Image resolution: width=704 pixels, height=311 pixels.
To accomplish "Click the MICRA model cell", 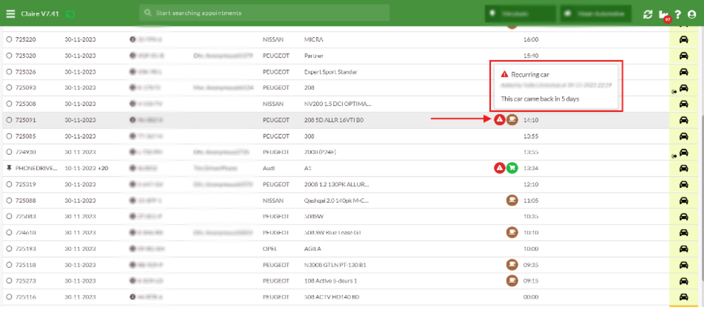I will [314, 40].
